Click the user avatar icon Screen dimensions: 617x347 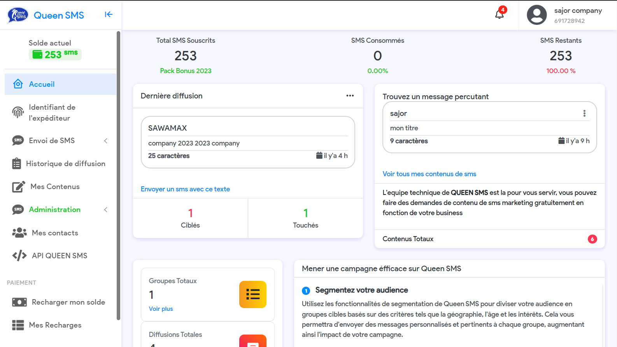(x=536, y=15)
